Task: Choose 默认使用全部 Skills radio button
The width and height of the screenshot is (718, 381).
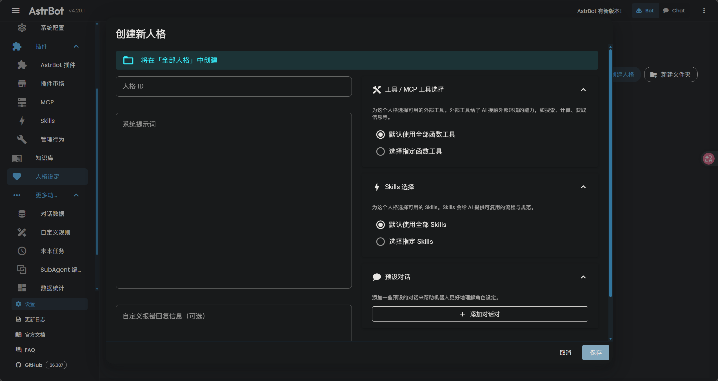Action: click(381, 225)
